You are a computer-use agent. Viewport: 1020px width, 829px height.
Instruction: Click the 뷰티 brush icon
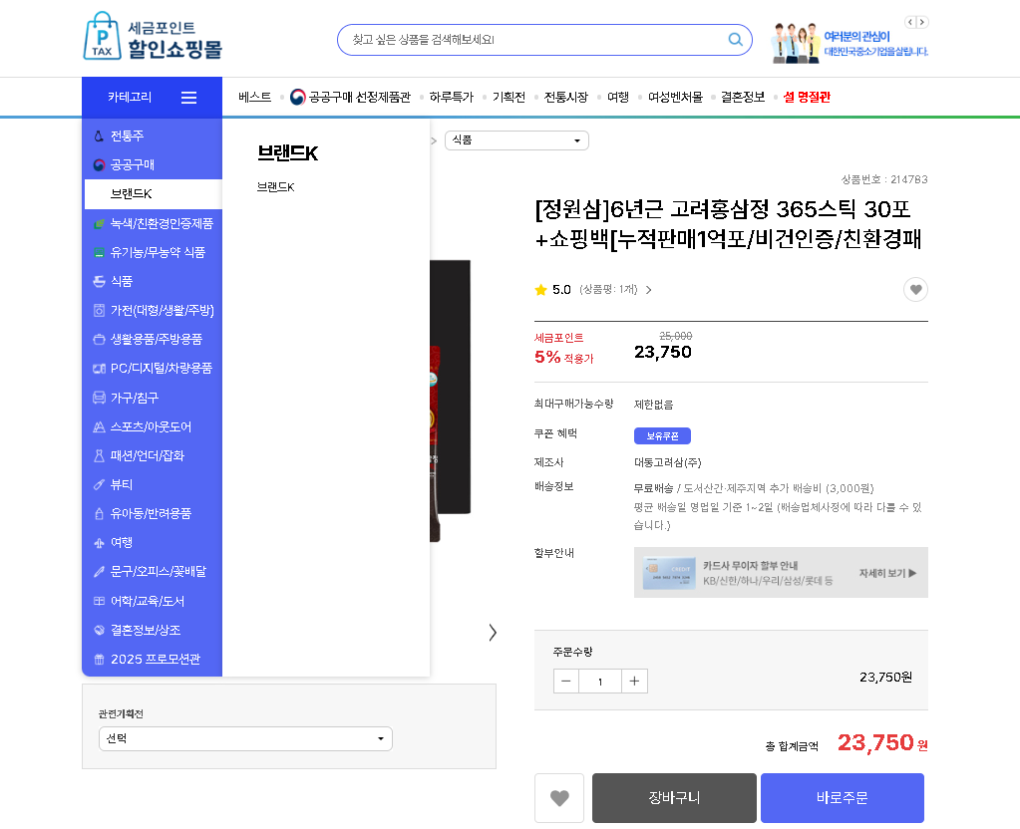[x=99, y=484]
